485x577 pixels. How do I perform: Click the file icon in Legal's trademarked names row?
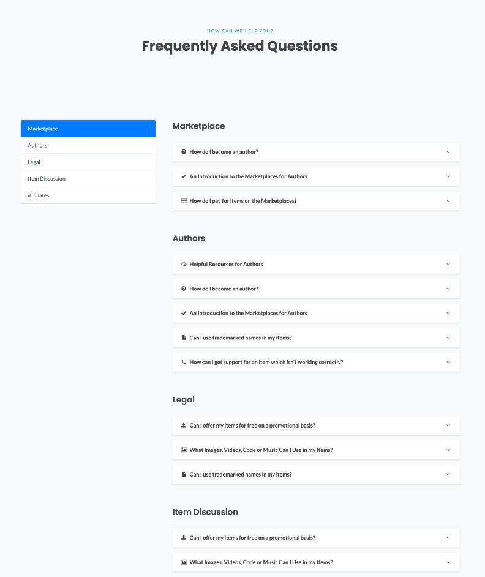pos(184,475)
